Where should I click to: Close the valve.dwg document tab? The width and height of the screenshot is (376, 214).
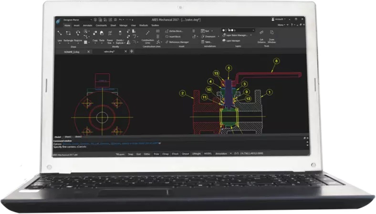point(125,51)
